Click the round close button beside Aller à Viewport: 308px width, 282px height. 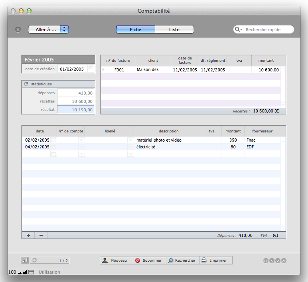[18, 30]
